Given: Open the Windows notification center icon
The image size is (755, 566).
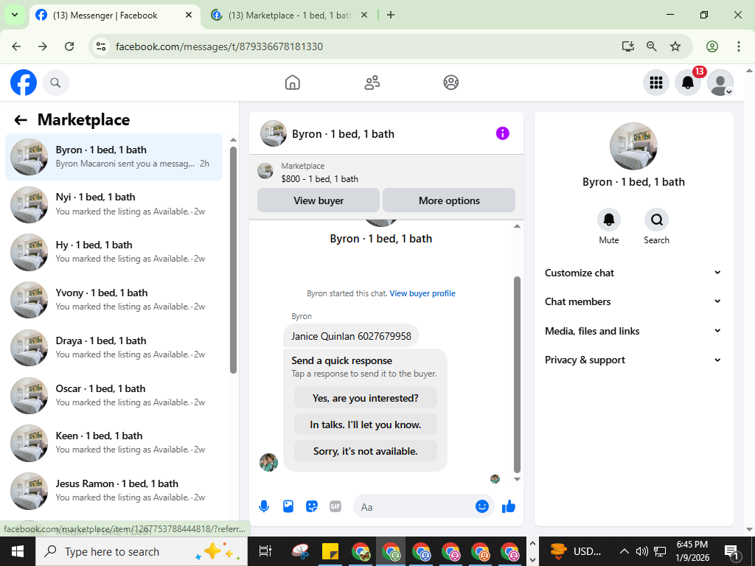Looking at the screenshot, I should 731,551.
